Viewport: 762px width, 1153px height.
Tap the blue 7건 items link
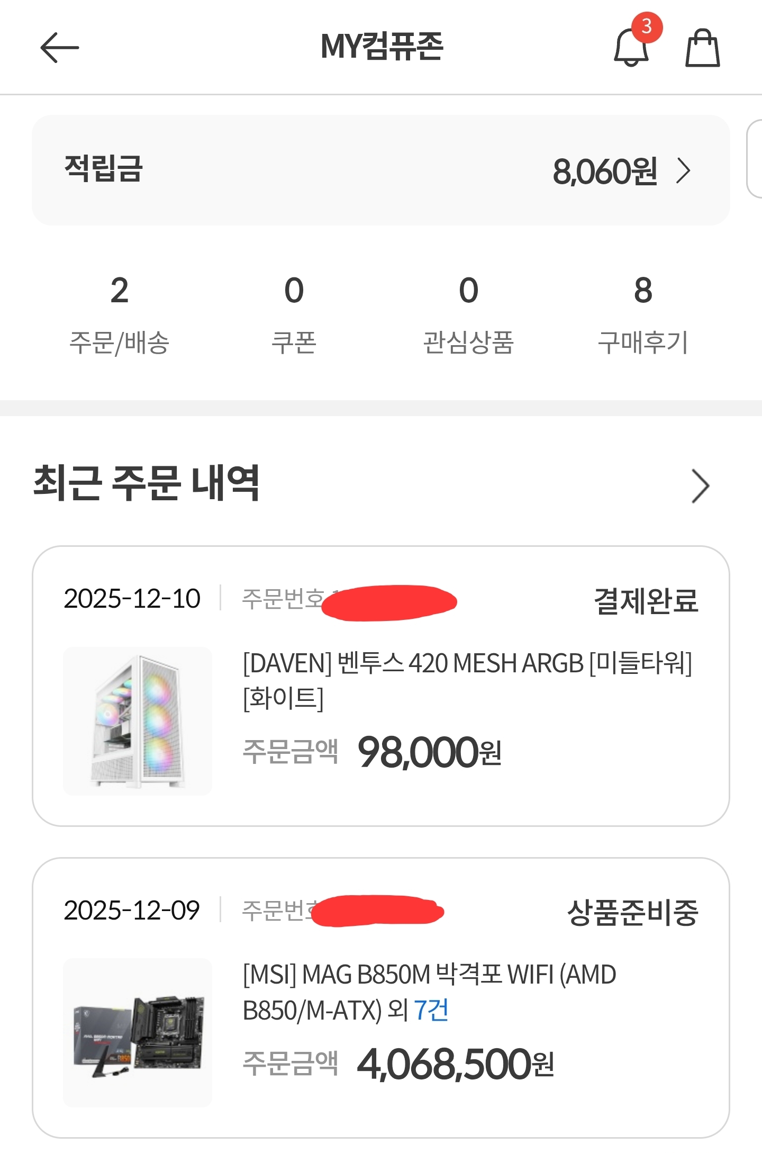[431, 1010]
